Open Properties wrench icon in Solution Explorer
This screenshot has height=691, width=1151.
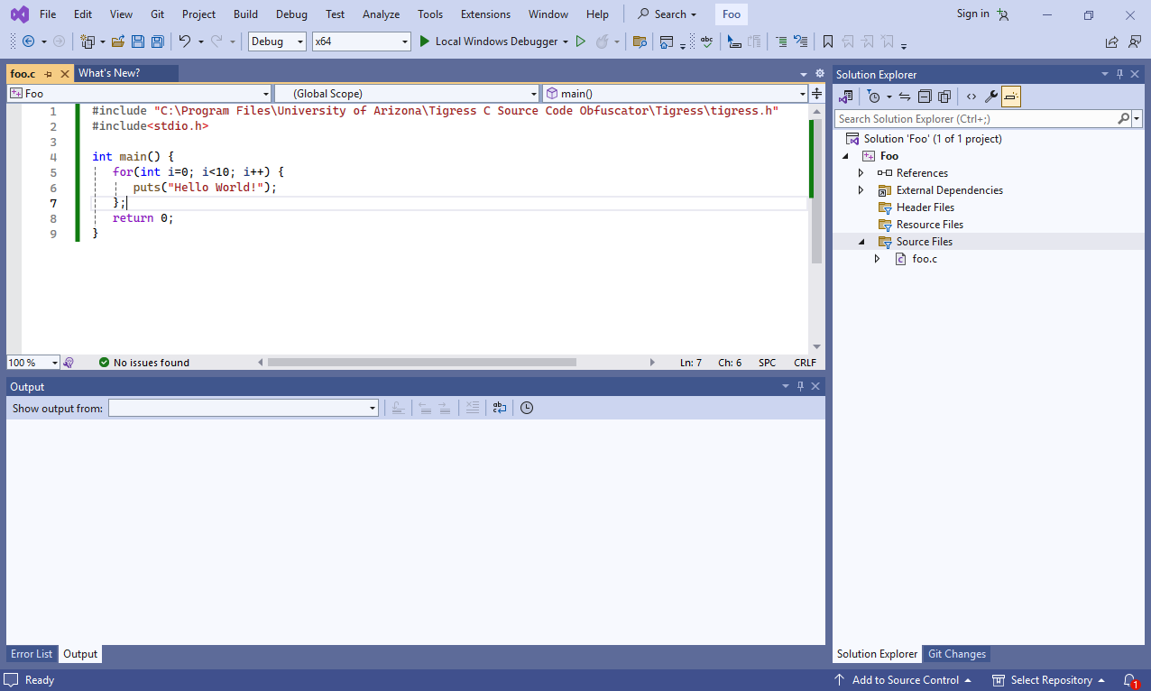pos(990,97)
